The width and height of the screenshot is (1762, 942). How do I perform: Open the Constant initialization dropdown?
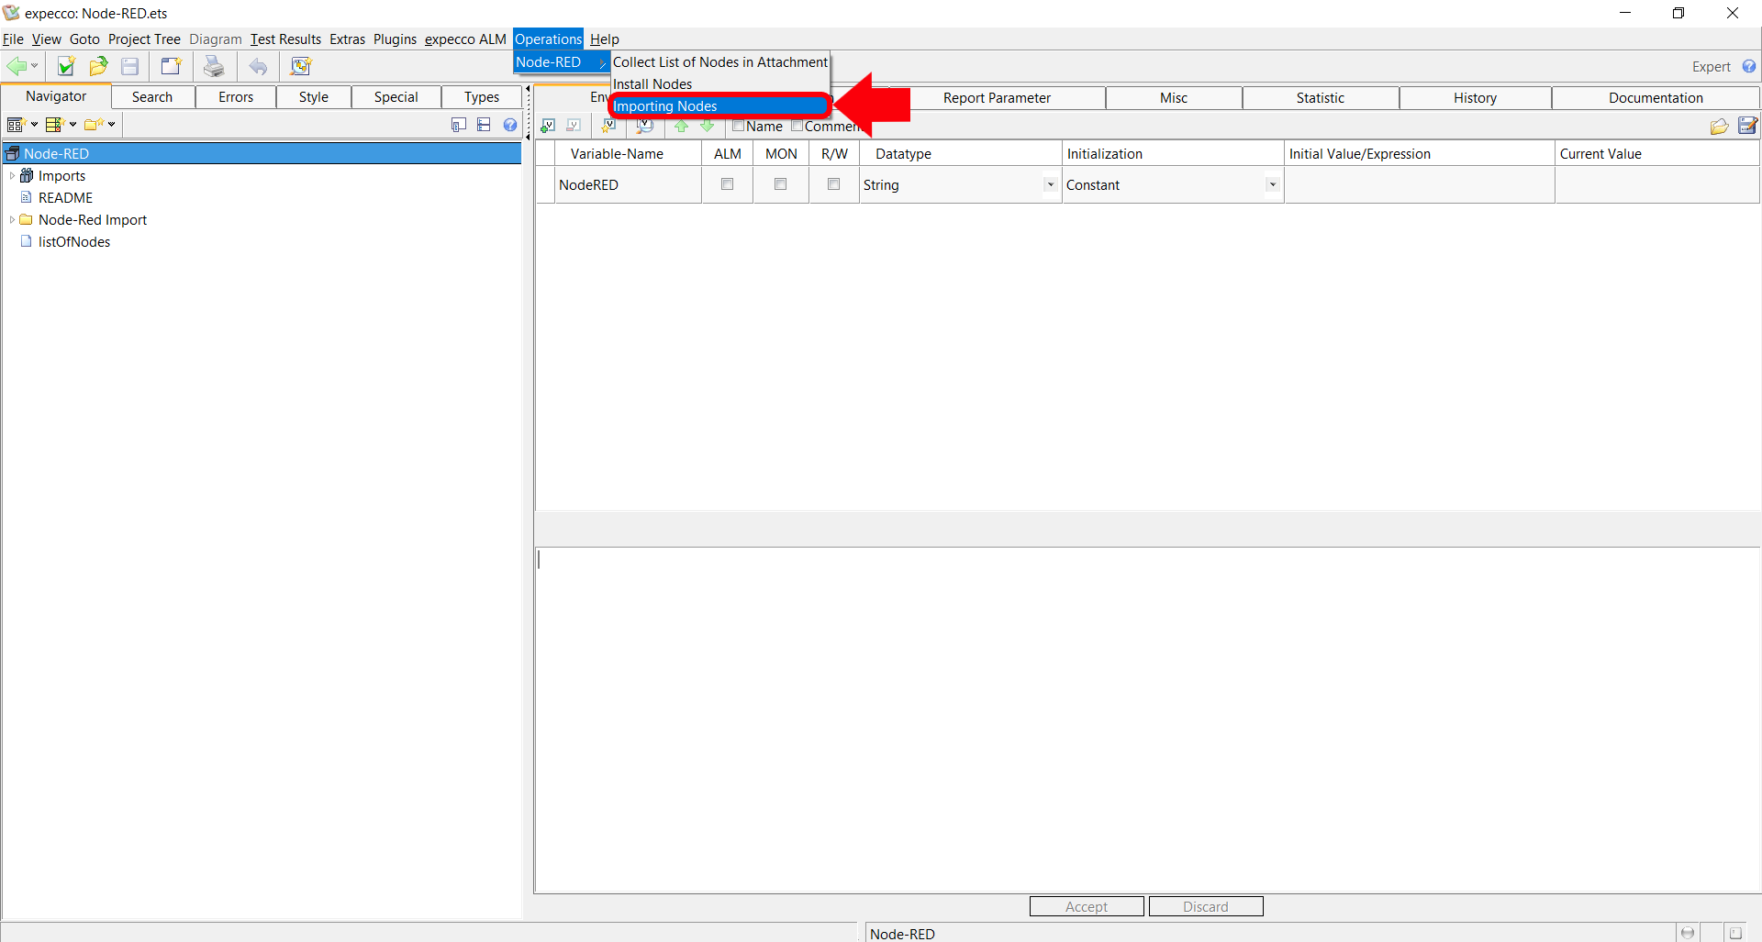click(x=1272, y=185)
